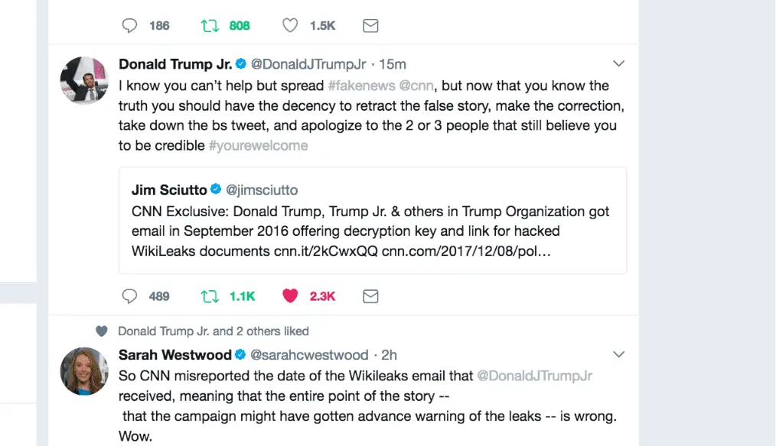
Task: Expand more menu on Sarah Westwood's tweet
Action: (619, 354)
